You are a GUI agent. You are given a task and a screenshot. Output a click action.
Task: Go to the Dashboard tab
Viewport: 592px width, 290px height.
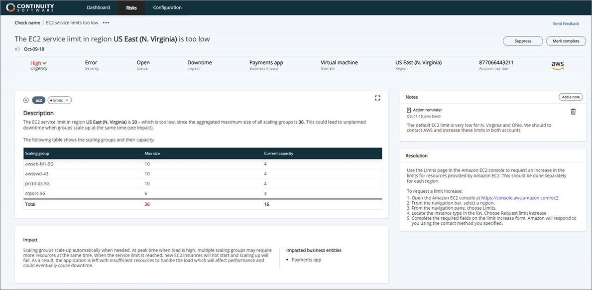click(99, 7)
